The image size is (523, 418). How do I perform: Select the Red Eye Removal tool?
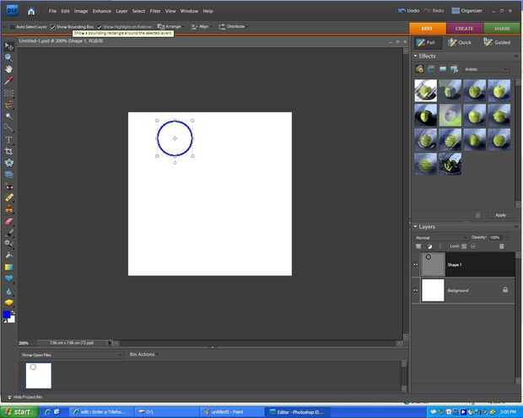pos(9,186)
